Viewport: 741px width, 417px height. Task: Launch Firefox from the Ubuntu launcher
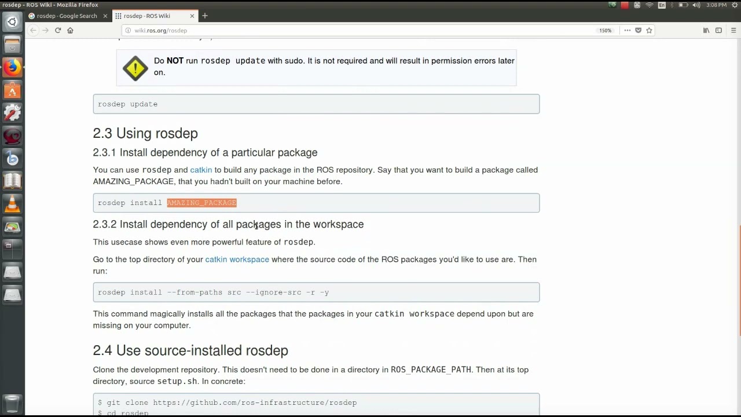click(x=12, y=68)
